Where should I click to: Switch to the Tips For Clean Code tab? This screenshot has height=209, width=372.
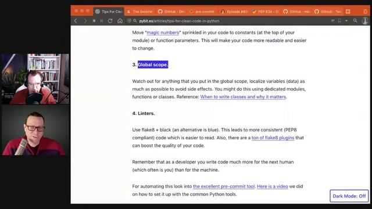click(x=109, y=12)
